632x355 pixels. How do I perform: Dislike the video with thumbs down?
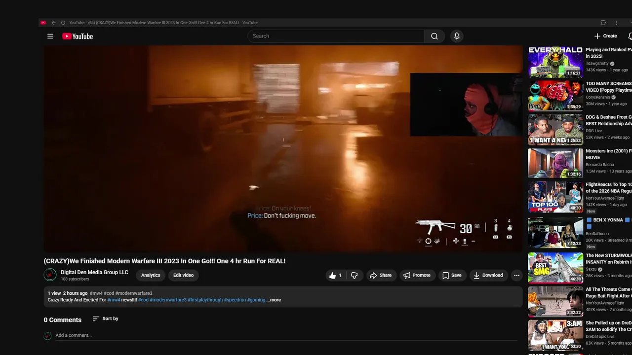(354, 276)
